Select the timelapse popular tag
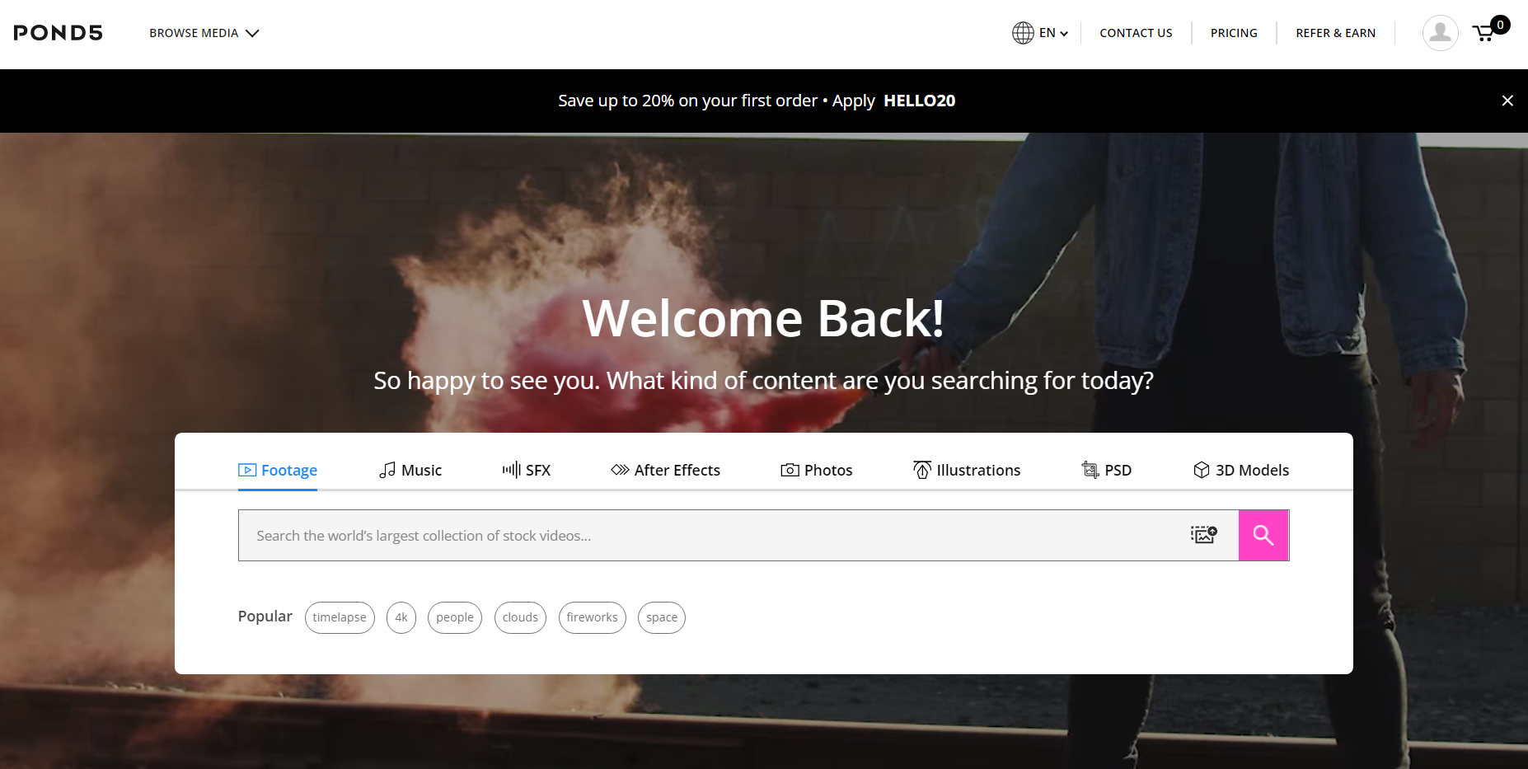This screenshot has height=769, width=1528. coord(340,617)
